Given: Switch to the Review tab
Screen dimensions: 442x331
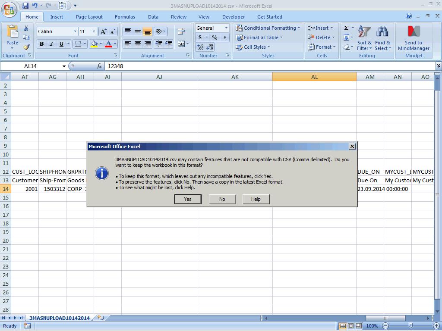Looking at the screenshot, I should coord(179,17).
